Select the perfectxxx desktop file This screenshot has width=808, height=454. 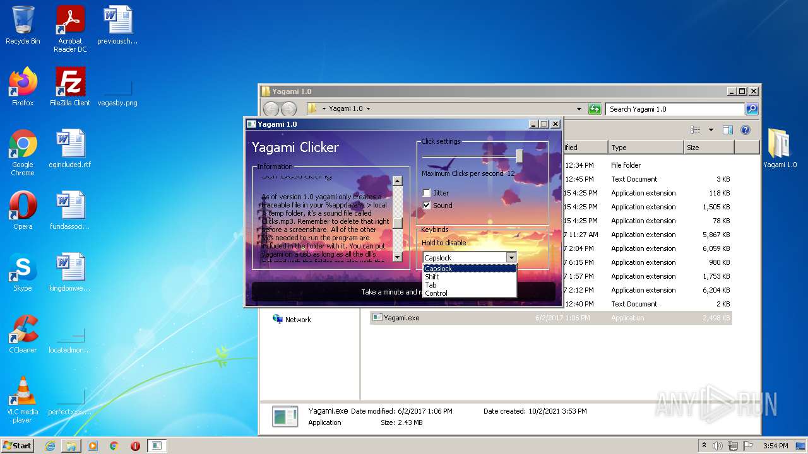[70, 401]
